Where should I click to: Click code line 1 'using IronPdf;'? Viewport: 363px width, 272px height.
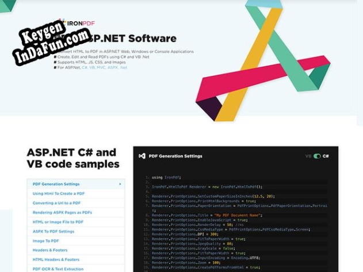(x=166, y=178)
